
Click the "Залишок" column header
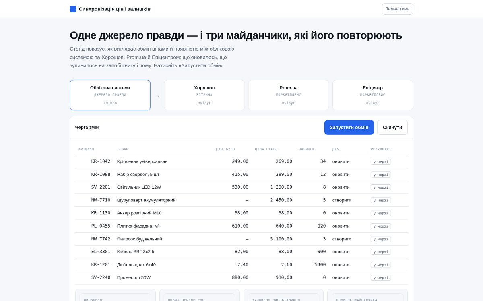307,149
